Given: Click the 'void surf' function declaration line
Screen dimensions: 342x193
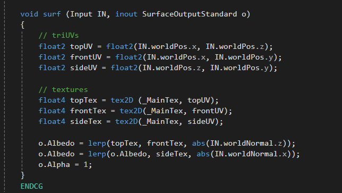Looking at the screenshot, I should 135,14.
